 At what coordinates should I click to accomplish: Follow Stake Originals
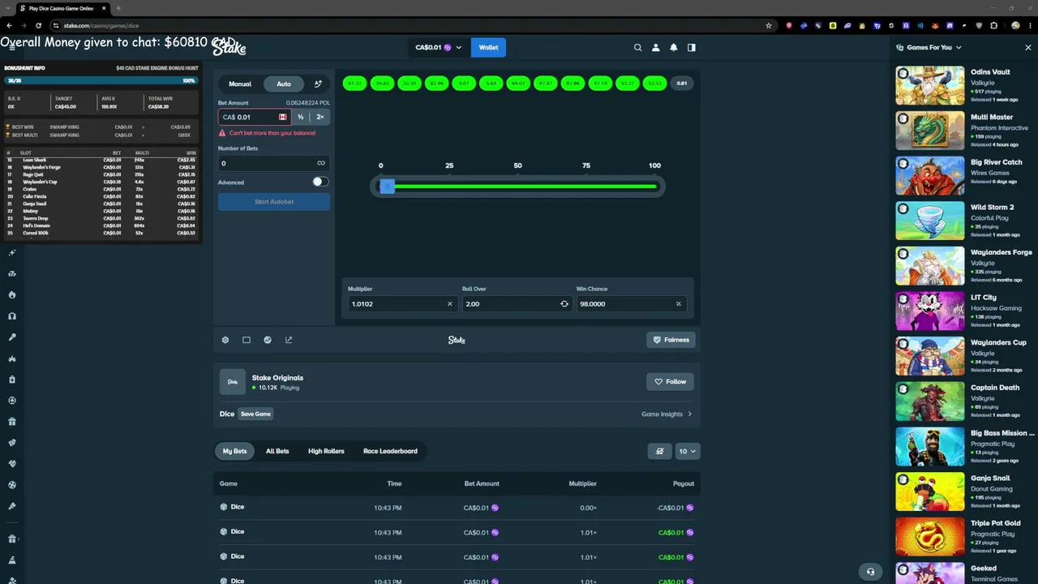click(x=671, y=381)
